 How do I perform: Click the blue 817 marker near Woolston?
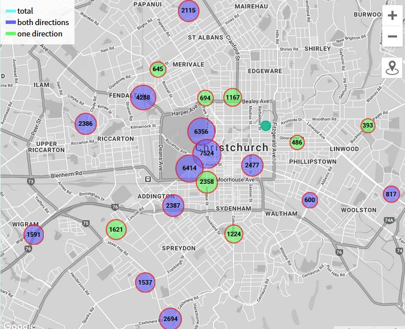pos(391,194)
